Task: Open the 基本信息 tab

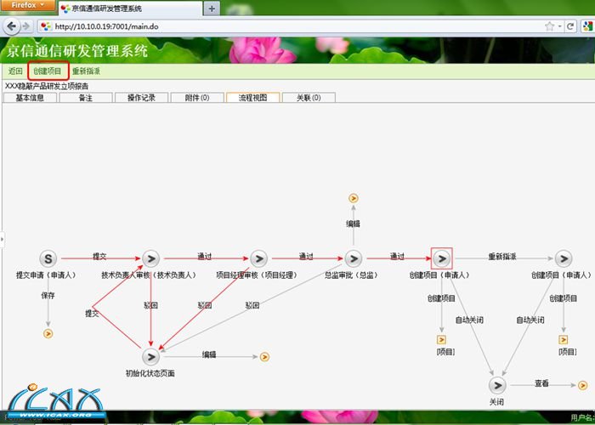Action: (x=30, y=98)
